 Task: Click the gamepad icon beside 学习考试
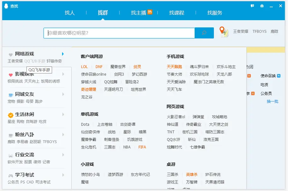pos(11,176)
